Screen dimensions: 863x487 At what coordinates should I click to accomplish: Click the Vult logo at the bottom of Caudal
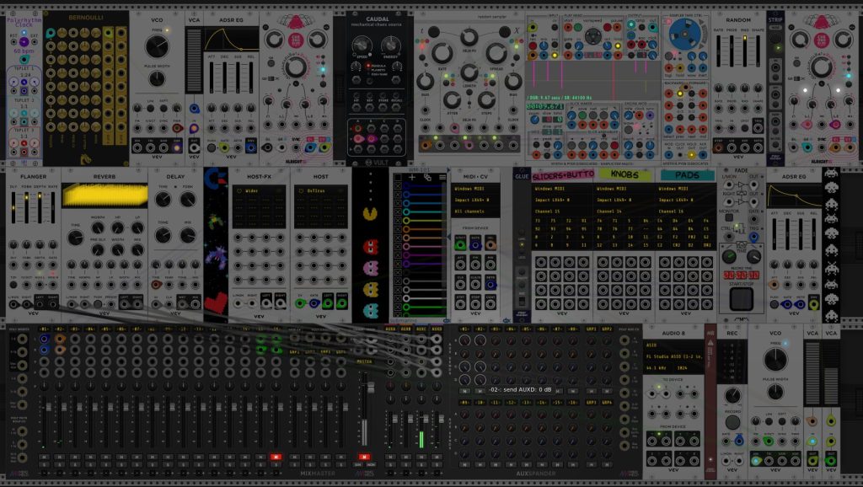pos(378,163)
